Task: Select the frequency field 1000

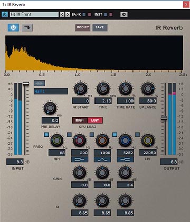Action: [x=102, y=153]
